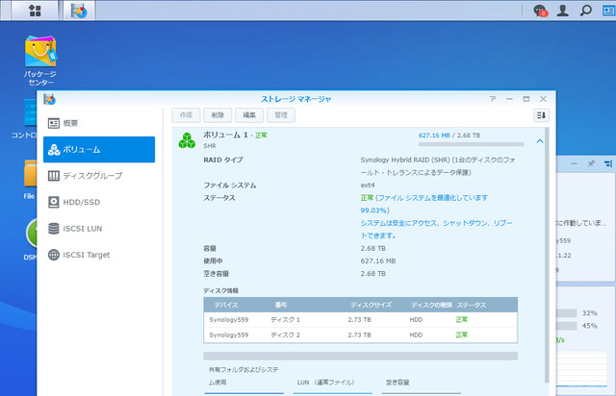This screenshot has width=616, height=396.
Task: Click the volume usage progress bar
Action: point(472,144)
